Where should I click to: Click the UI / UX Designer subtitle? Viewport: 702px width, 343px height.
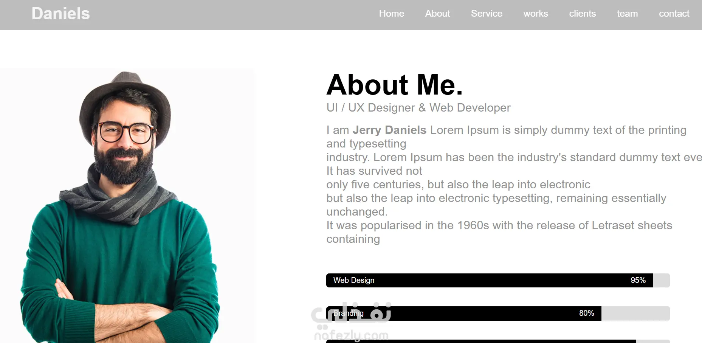(x=418, y=108)
